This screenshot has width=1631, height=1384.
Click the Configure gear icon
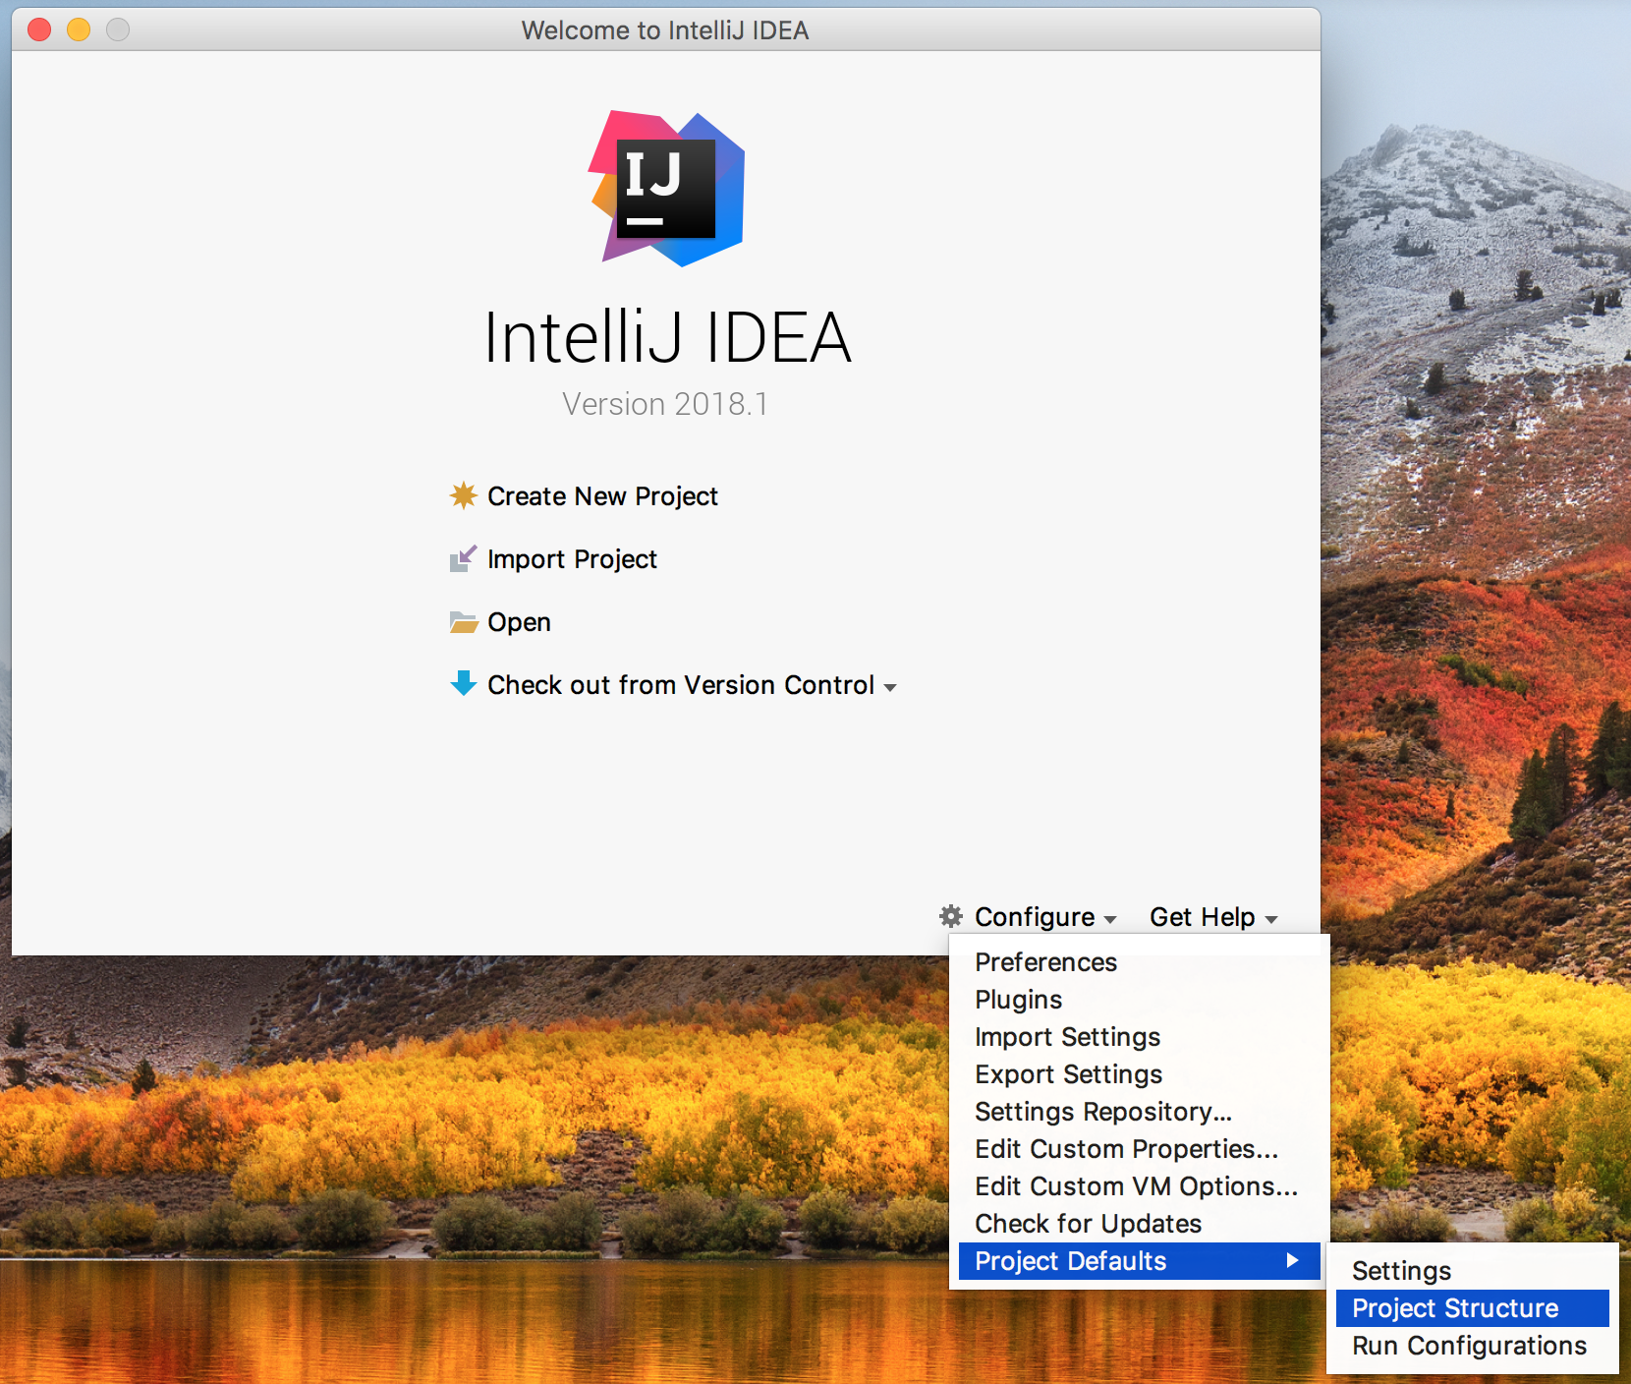click(951, 916)
